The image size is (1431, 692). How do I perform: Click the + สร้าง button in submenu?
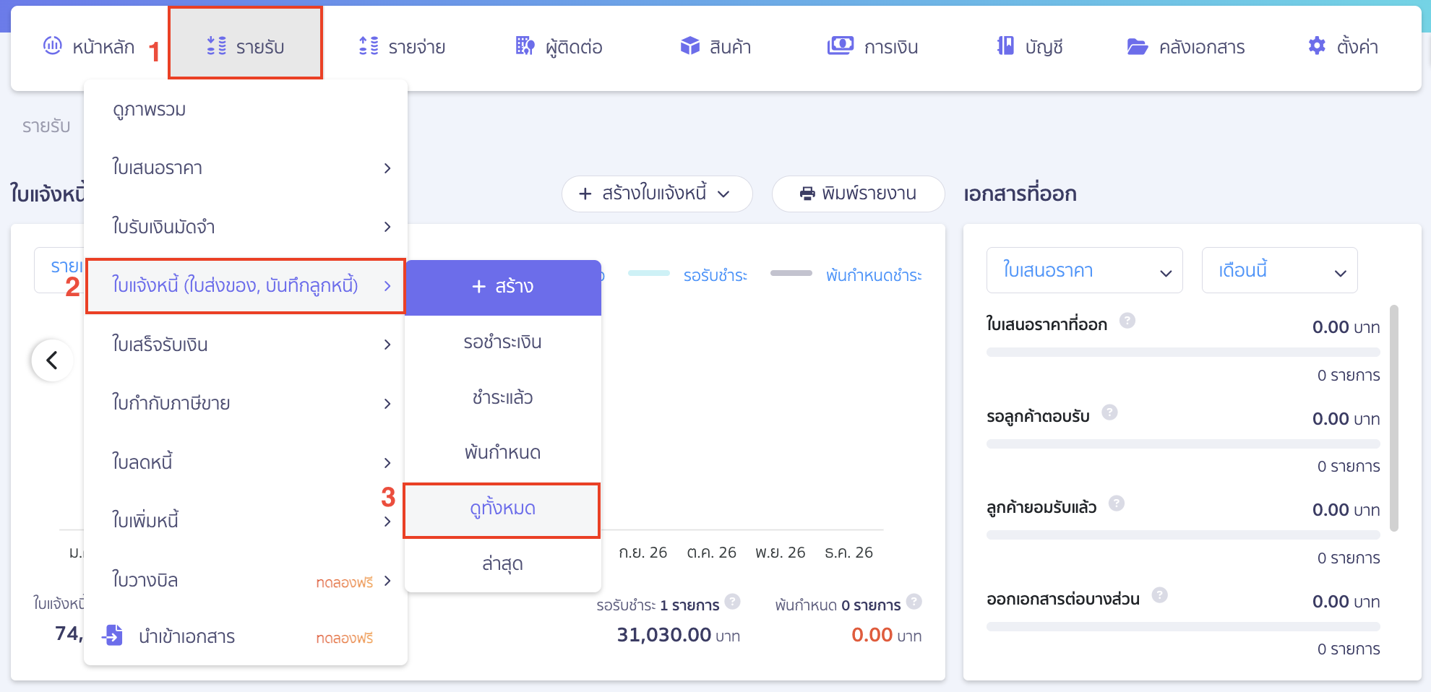(x=502, y=287)
